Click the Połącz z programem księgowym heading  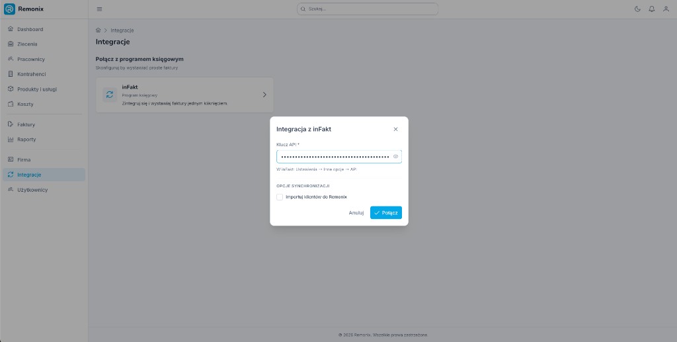click(139, 59)
